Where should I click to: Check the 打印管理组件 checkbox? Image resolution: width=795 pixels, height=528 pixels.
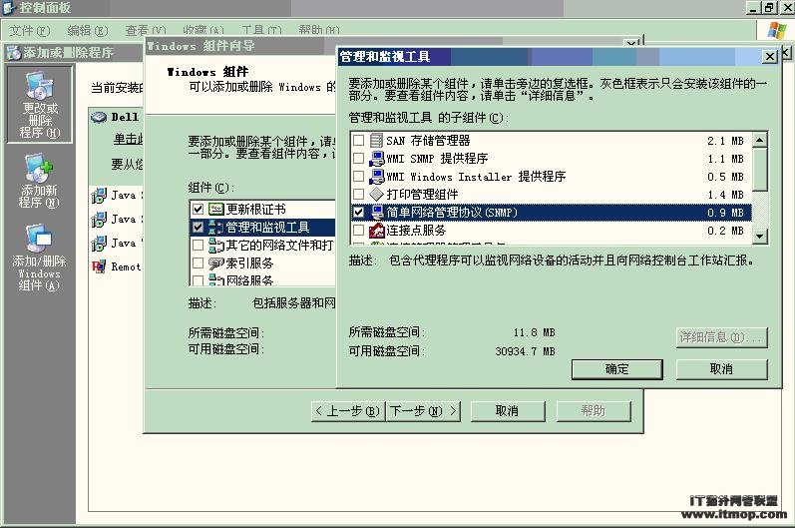click(x=358, y=195)
